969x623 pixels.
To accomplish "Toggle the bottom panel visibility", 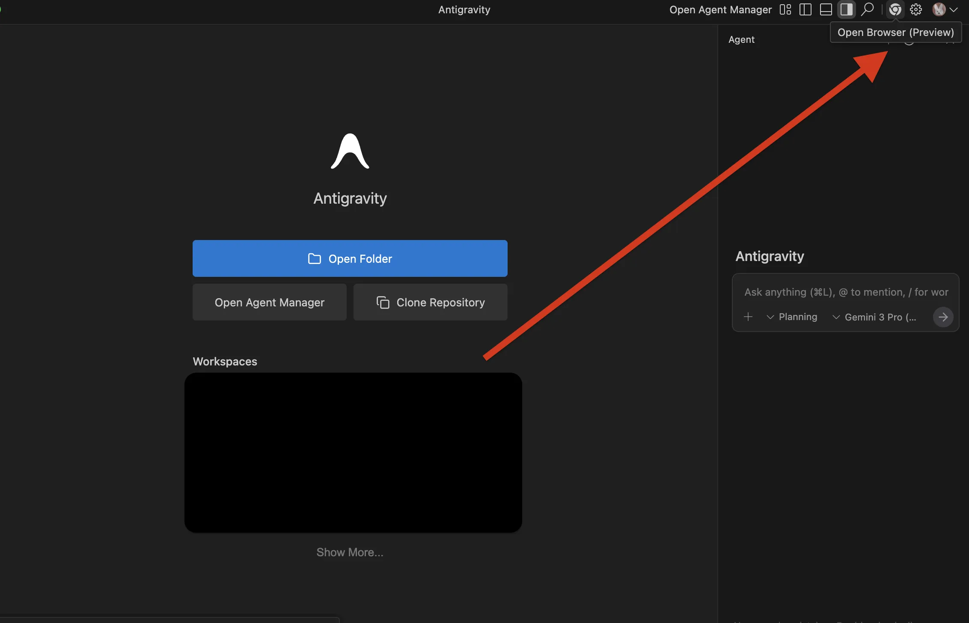I will pos(826,9).
